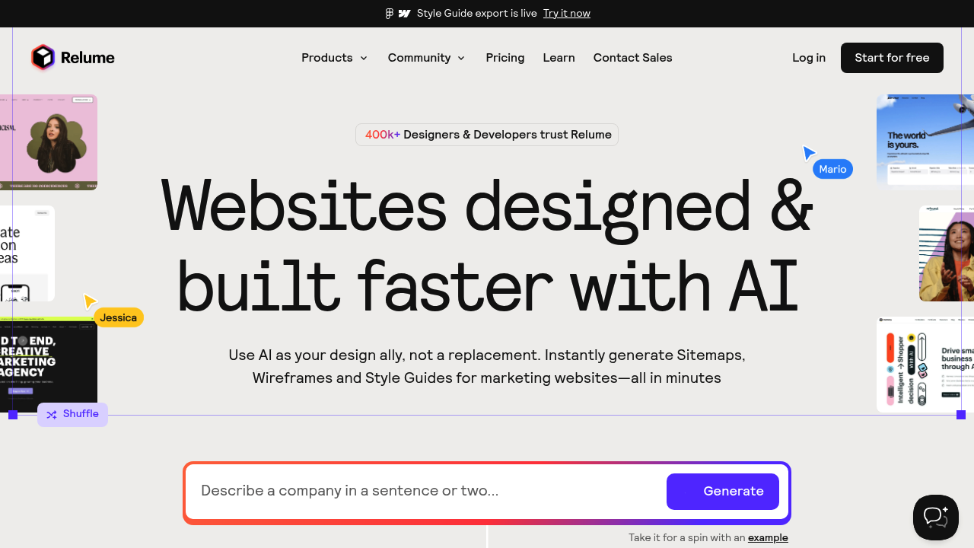Click the Start for free button
Image resolution: width=974 pixels, height=548 pixels.
pos(892,58)
